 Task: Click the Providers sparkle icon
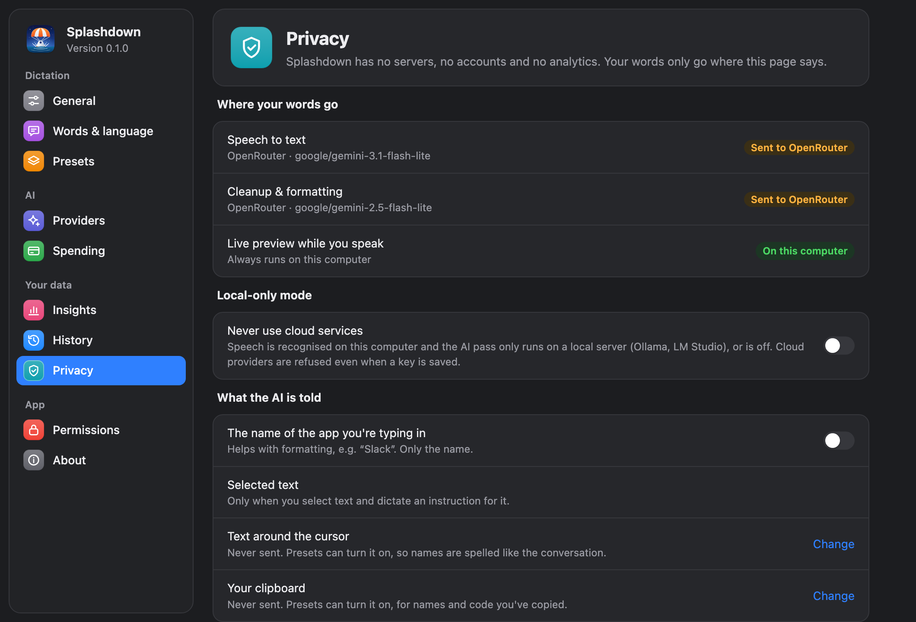pos(34,220)
